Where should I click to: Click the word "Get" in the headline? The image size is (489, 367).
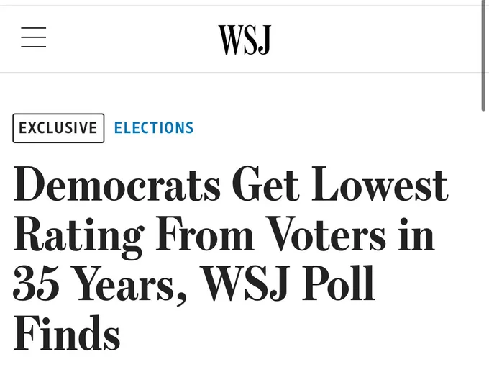(264, 185)
